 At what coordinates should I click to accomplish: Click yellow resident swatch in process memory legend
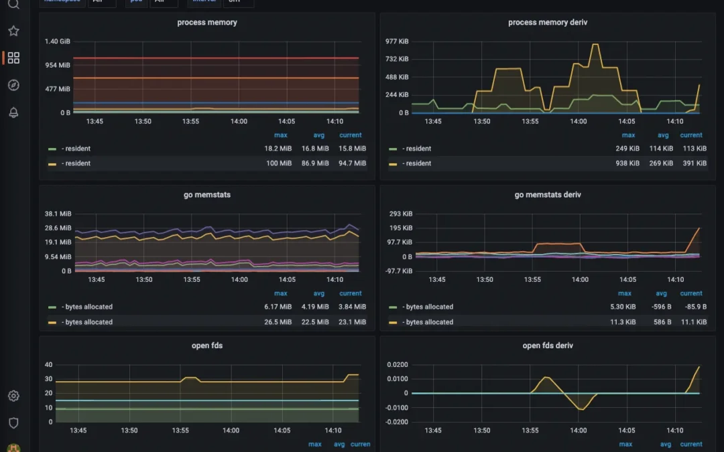point(52,164)
